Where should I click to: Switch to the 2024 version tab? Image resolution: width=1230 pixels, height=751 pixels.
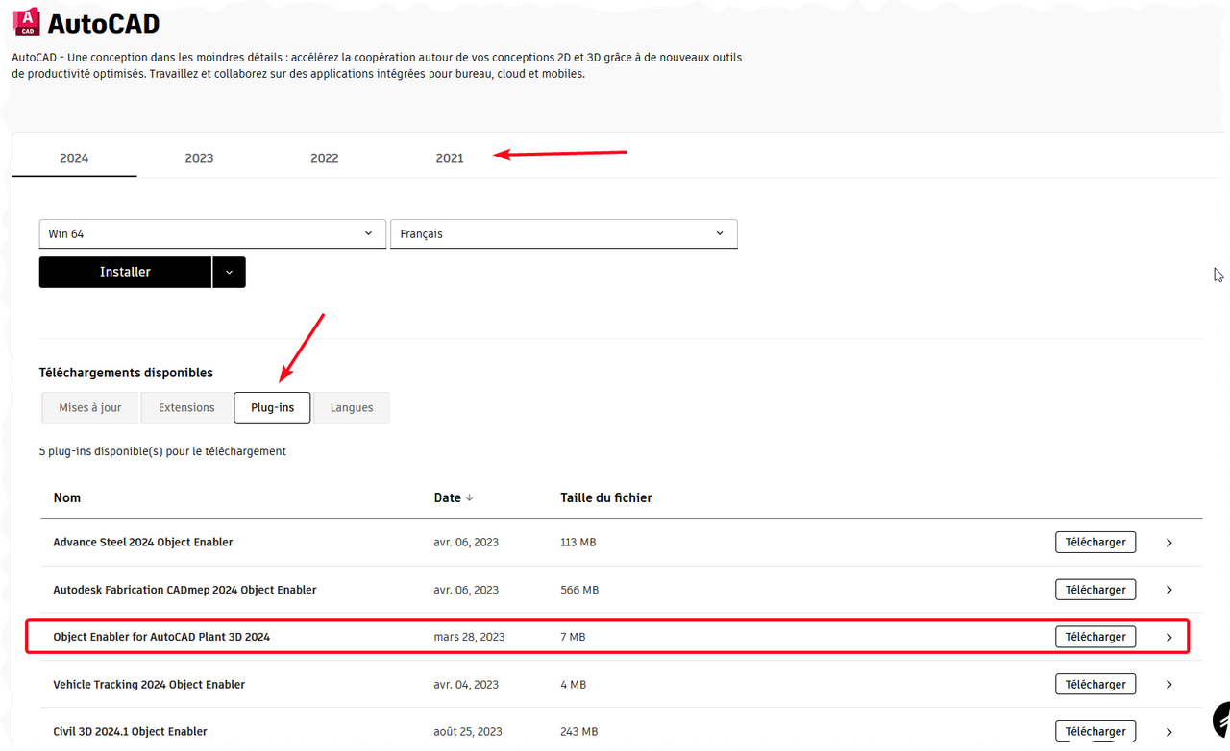pos(74,158)
